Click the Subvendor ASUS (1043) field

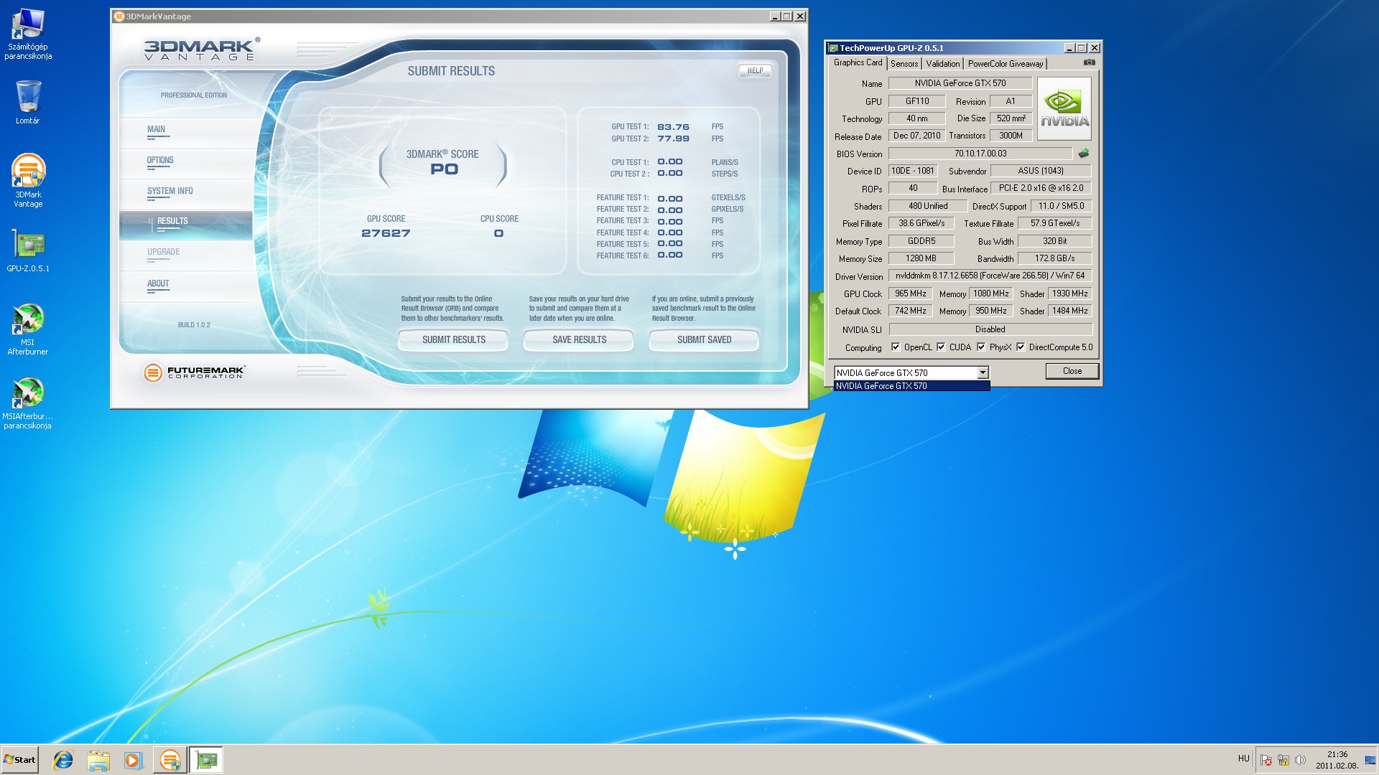(1041, 171)
